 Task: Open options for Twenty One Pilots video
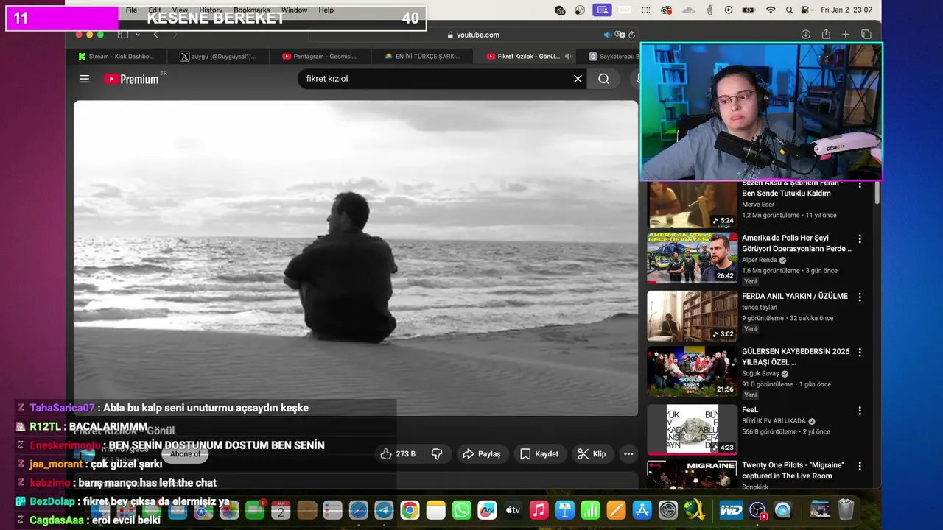[859, 465]
